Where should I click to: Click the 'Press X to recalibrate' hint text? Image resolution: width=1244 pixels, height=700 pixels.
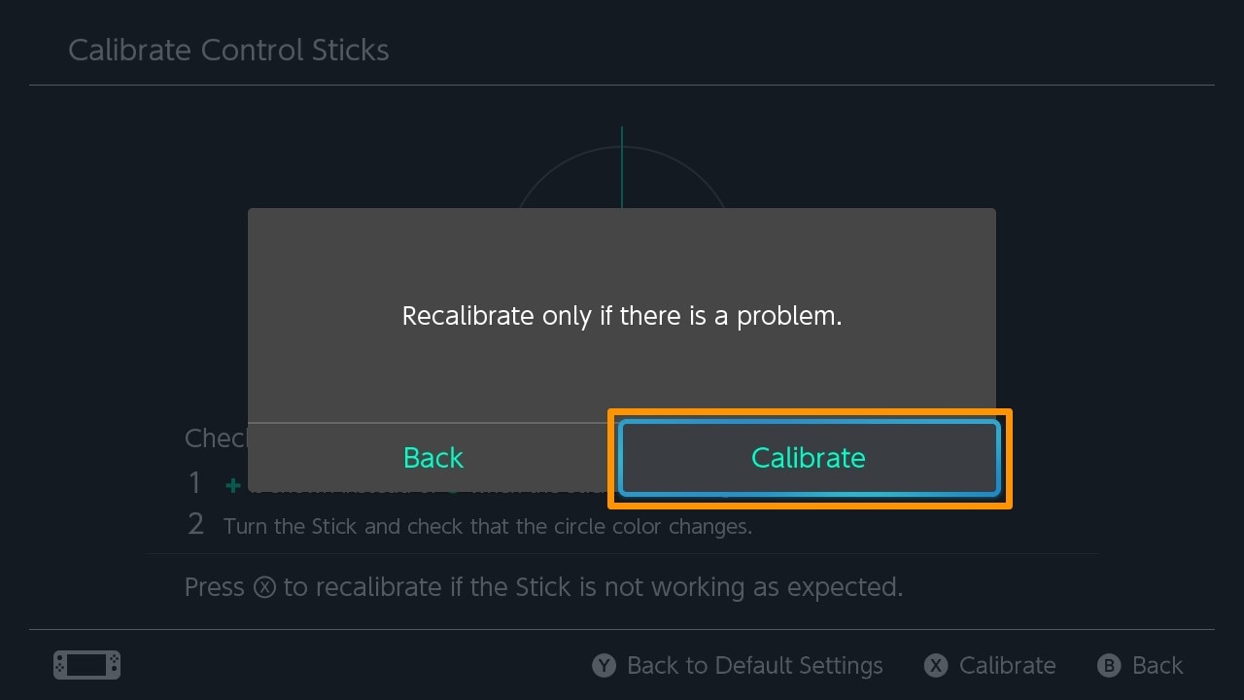[544, 588]
